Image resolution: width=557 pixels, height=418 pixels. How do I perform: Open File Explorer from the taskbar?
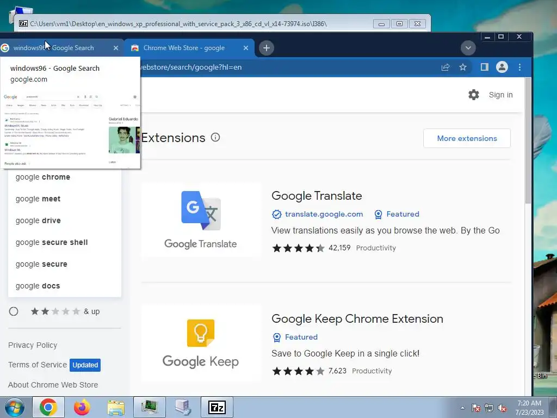point(116,408)
